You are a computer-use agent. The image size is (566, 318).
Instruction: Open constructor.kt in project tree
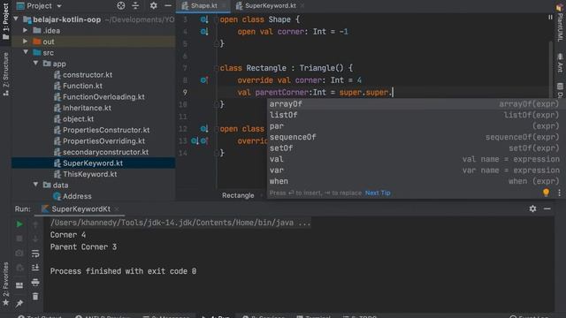[88, 74]
